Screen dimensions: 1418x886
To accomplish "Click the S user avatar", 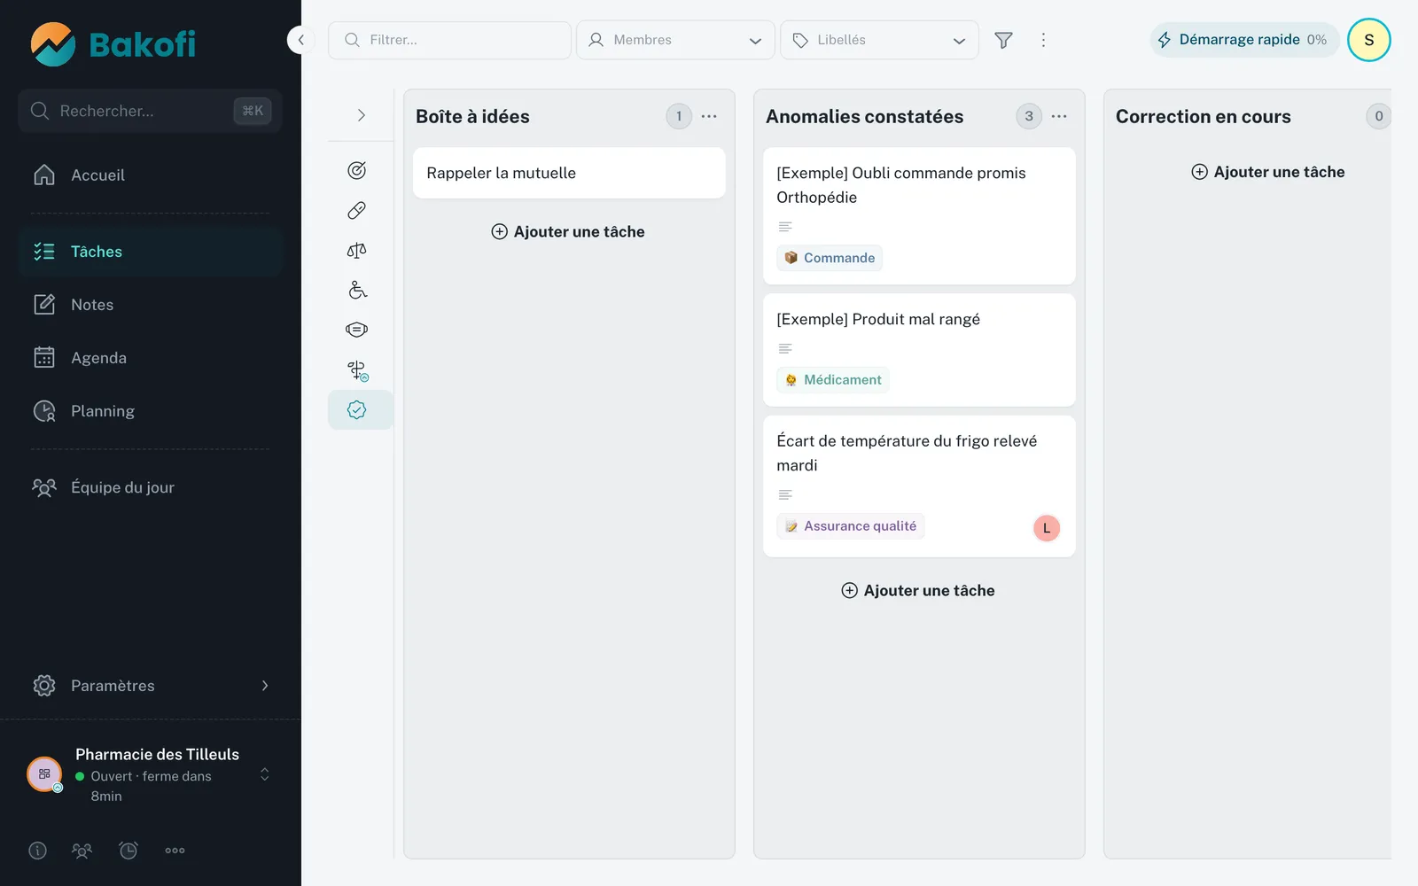I will tap(1369, 40).
